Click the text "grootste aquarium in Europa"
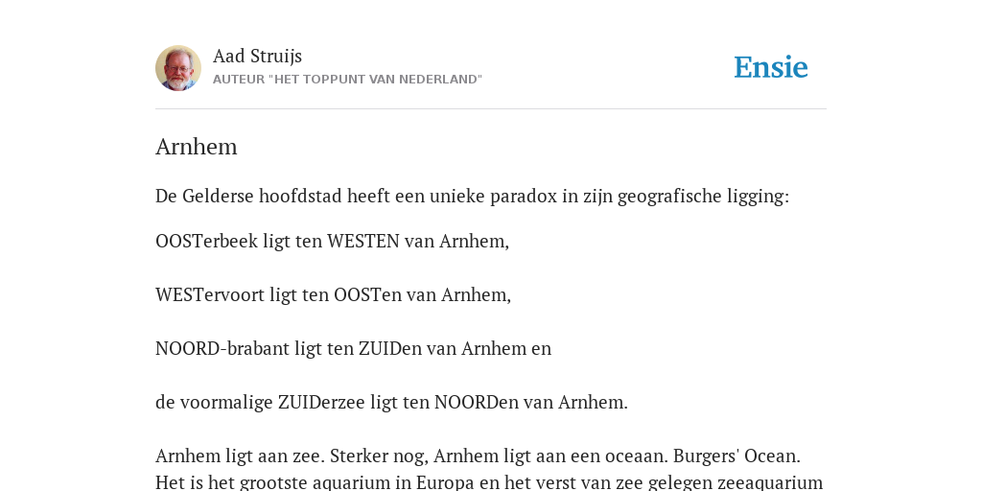 [318, 482]
